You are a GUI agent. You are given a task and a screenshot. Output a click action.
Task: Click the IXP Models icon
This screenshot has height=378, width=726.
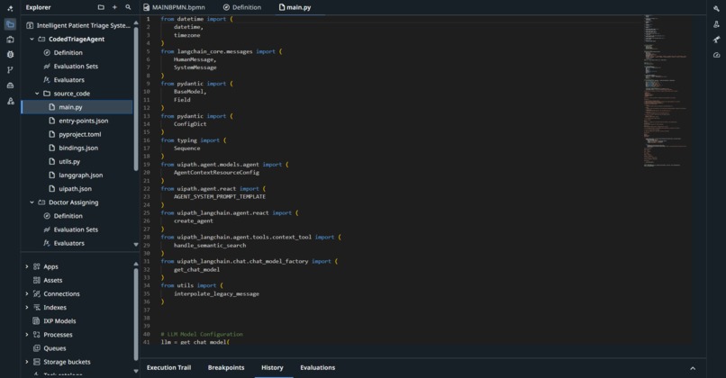pyautogui.click(x=37, y=321)
